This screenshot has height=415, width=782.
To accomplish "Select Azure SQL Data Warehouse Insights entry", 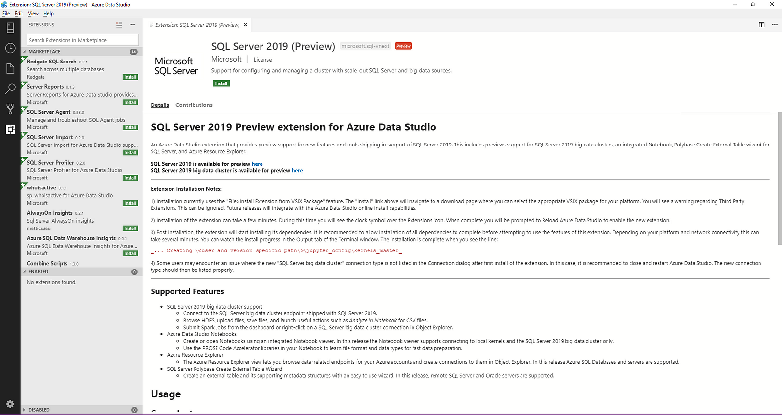I will (81, 246).
